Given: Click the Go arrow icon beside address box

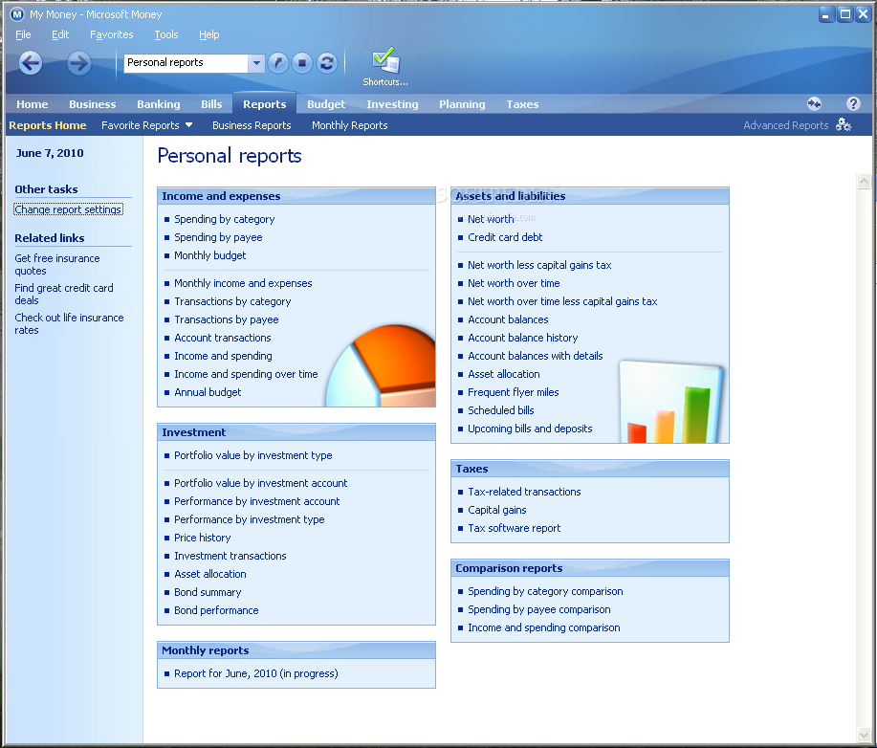Looking at the screenshot, I should (278, 63).
